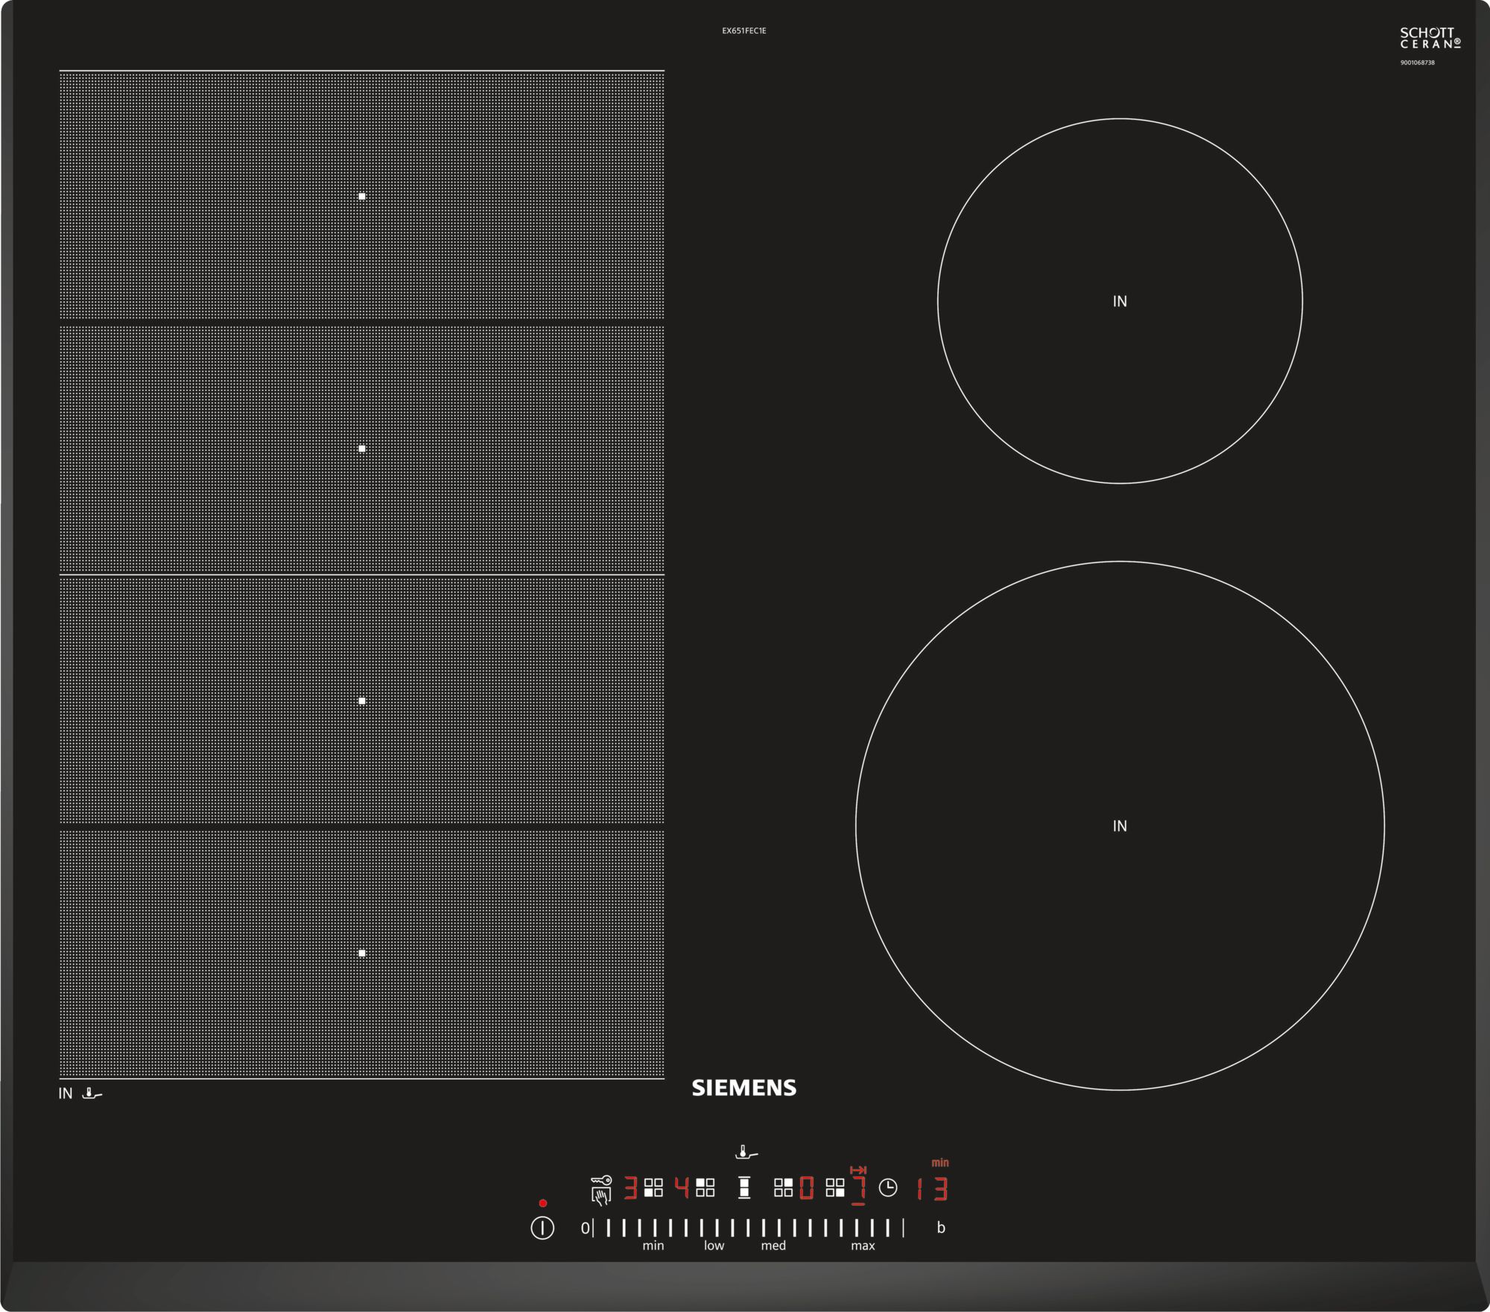The image size is (1490, 1312).
Task: Select the front-left zone selector squares icon
Action: [x=653, y=1188]
